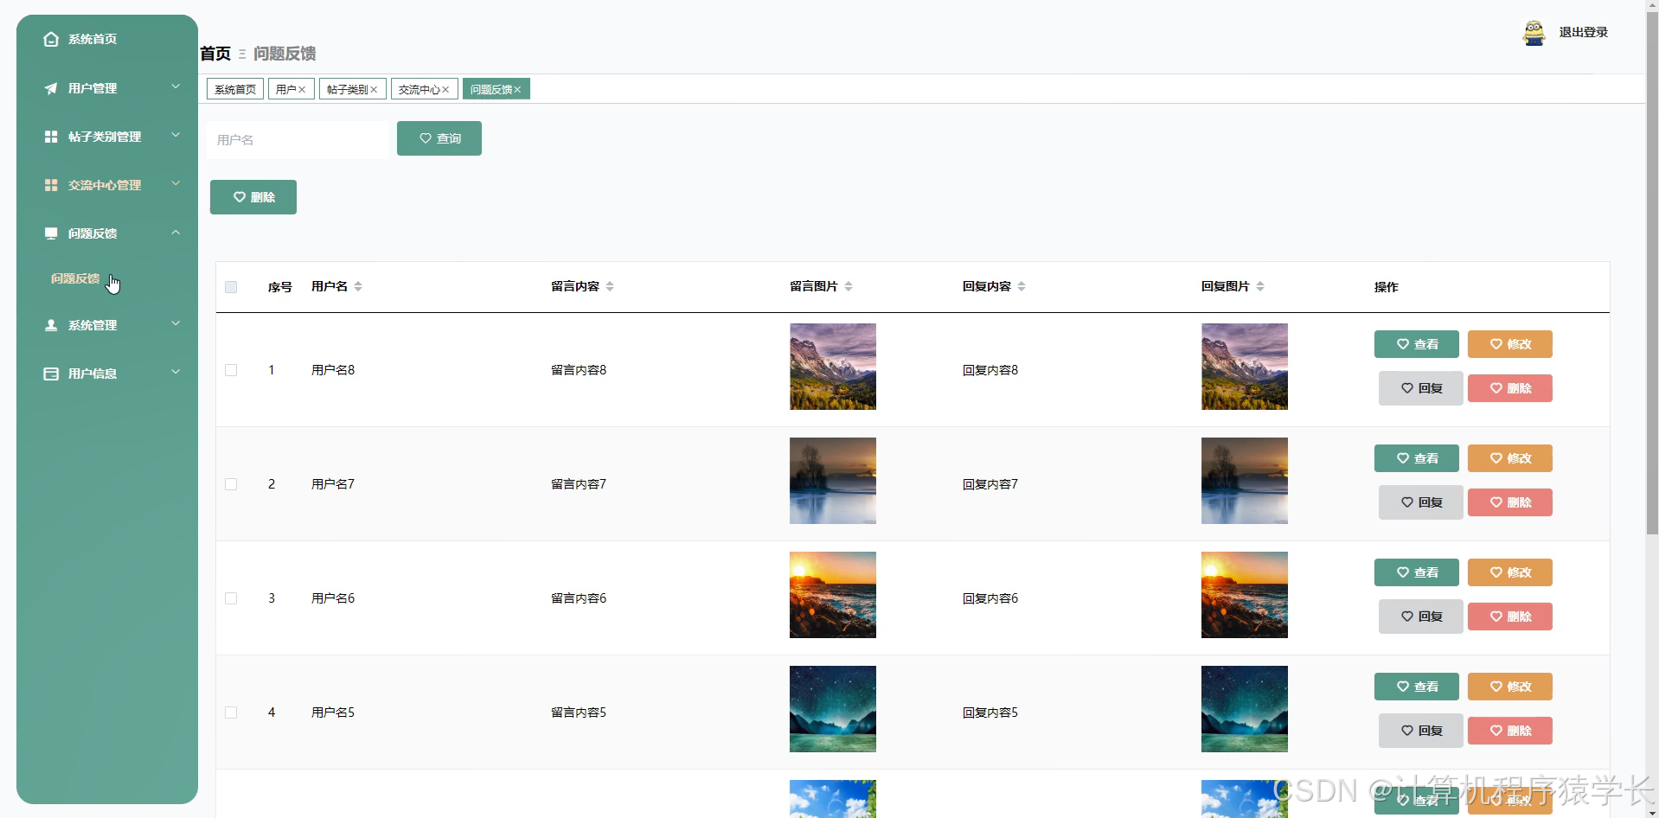Click the paper plane icon beside 用户管理
Viewport: 1659px width, 818px height.
[51, 88]
